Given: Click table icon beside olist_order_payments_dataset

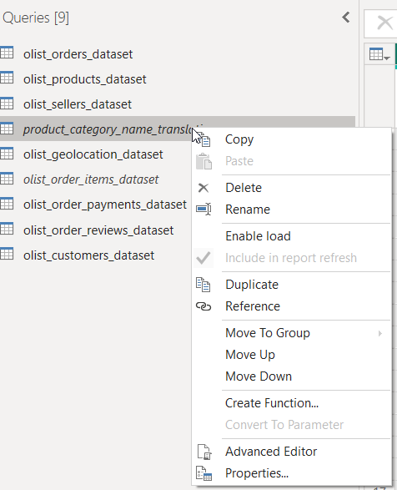Looking at the screenshot, I should coord(7,204).
